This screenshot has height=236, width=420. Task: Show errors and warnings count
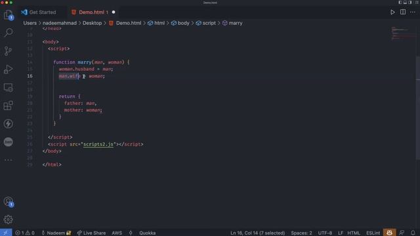click(x=25, y=233)
